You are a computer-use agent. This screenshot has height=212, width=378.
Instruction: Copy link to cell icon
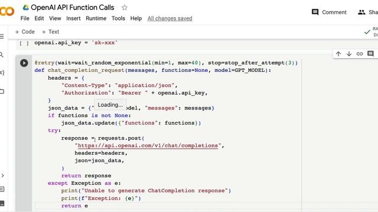[360, 54]
